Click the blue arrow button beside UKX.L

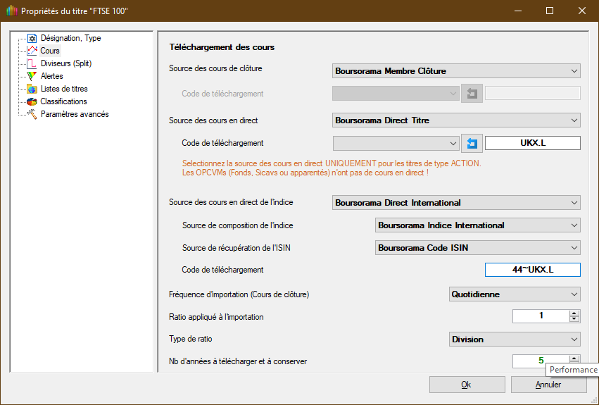(472, 144)
